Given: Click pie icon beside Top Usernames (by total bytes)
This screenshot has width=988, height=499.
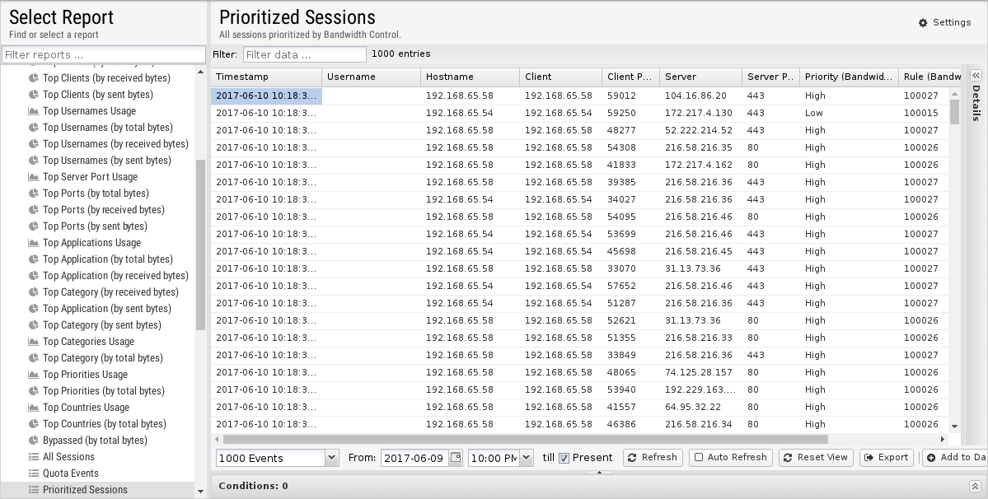Looking at the screenshot, I should 34,127.
